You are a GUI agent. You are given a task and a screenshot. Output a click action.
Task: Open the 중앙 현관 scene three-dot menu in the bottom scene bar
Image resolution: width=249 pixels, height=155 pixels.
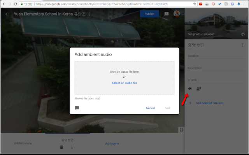click(x=72, y=147)
